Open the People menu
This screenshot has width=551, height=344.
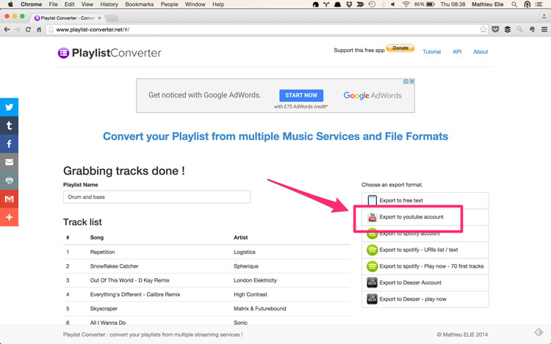point(170,4)
